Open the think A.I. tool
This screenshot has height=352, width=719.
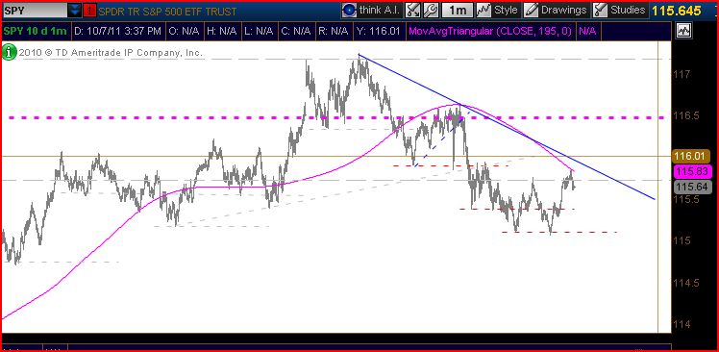point(372,10)
